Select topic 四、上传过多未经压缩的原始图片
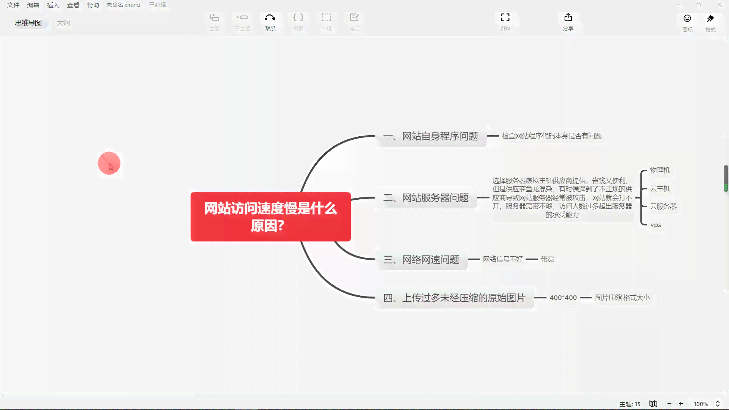This screenshot has height=410, width=729. [454, 298]
